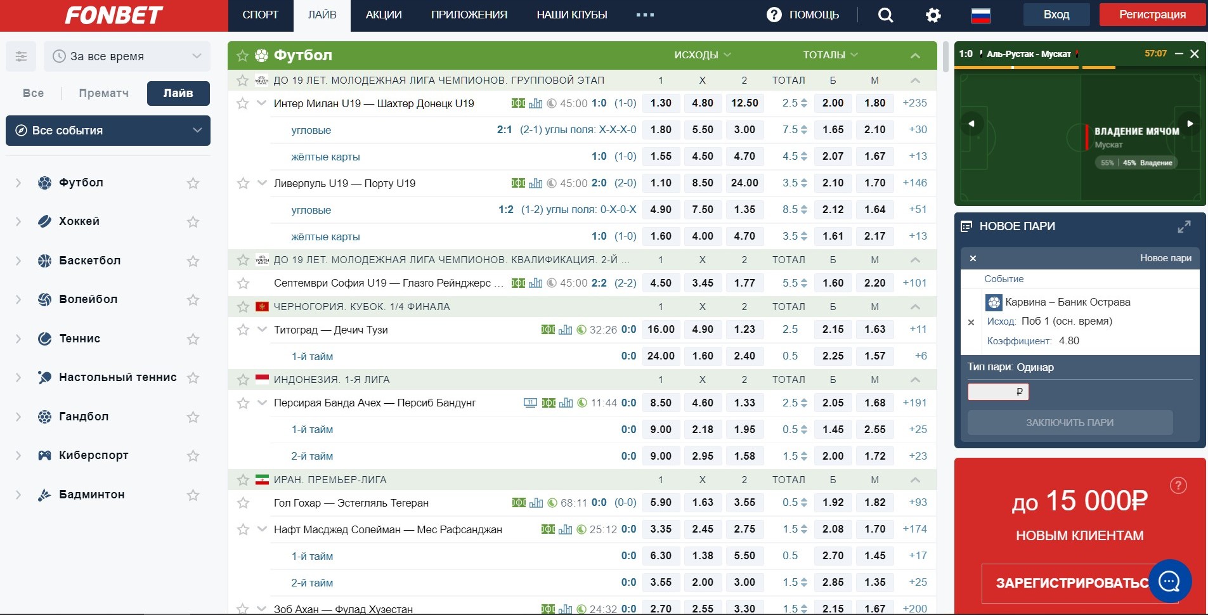1208x615 pixels.
Task: Open settings gear in top bar
Action: pyautogui.click(x=933, y=15)
